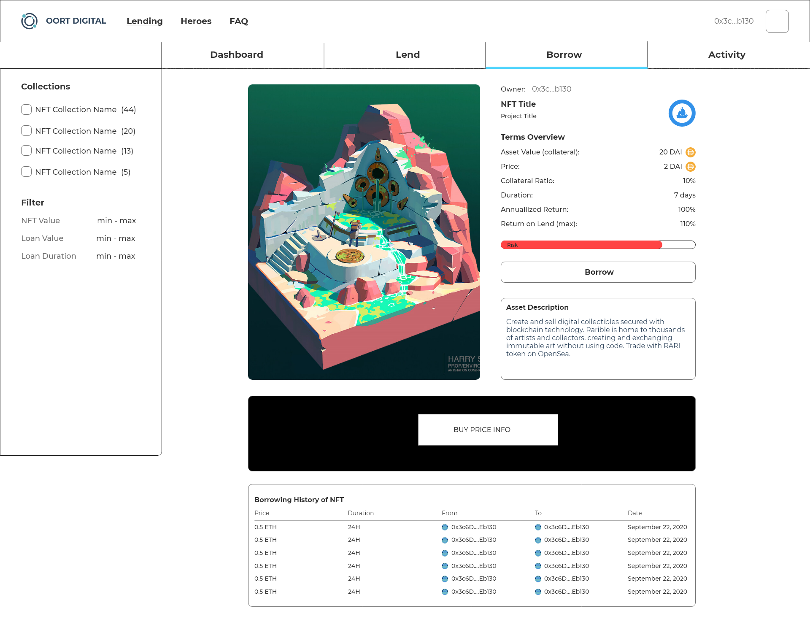Click the 20 DAI asset value
This screenshot has height=641, width=810.
click(x=670, y=152)
